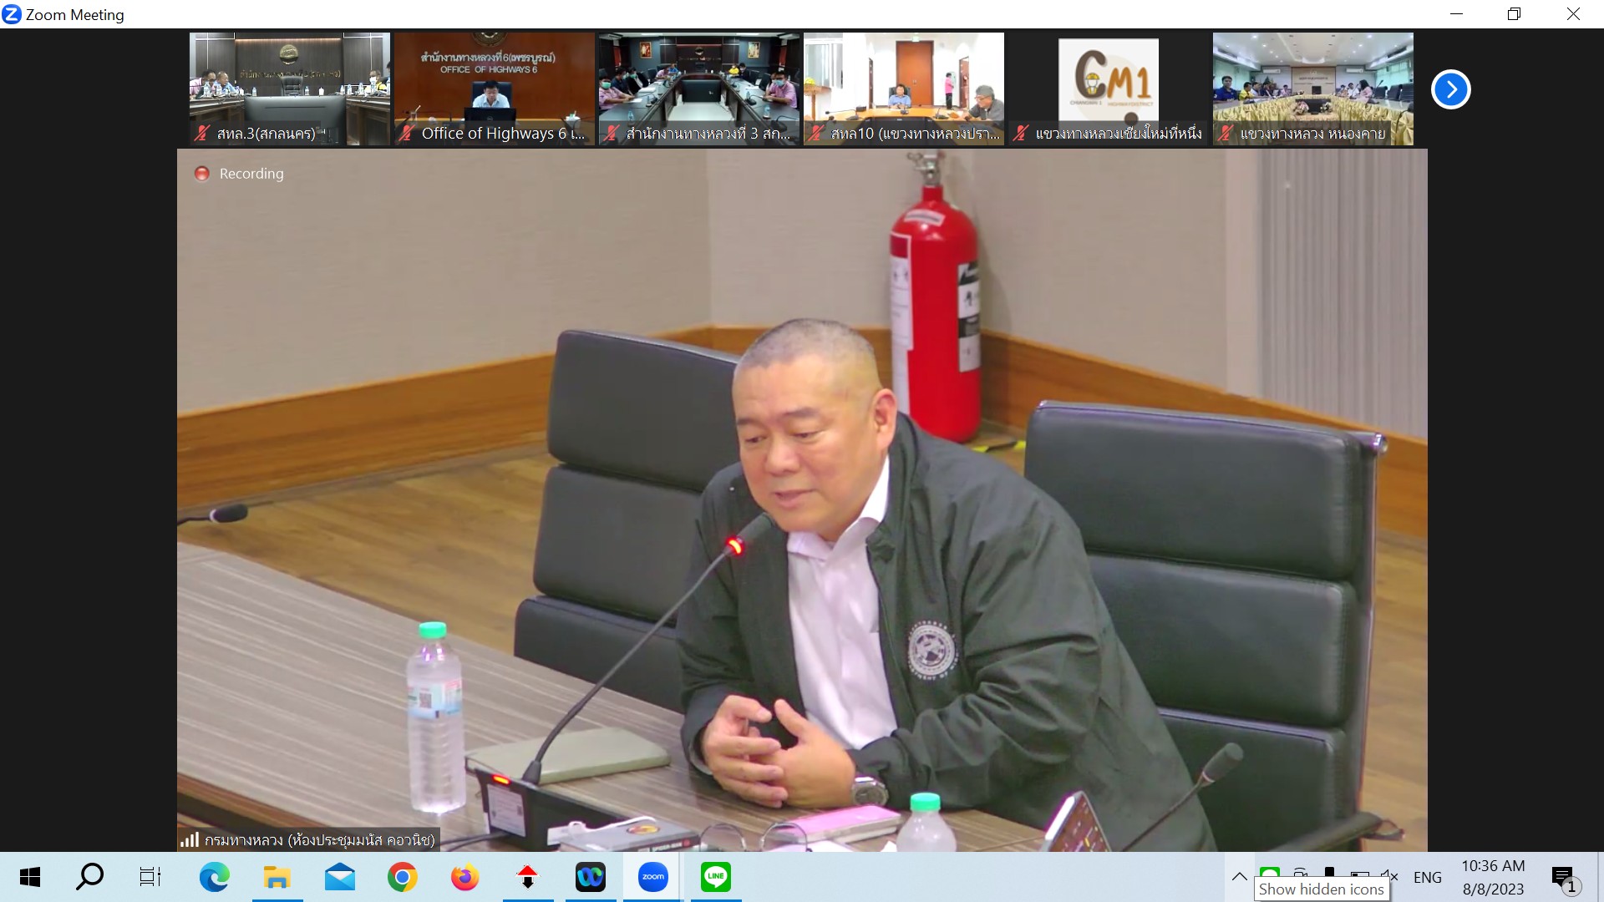Switch ENG input language indicator
This screenshot has height=902, width=1604.
coord(1427,877)
